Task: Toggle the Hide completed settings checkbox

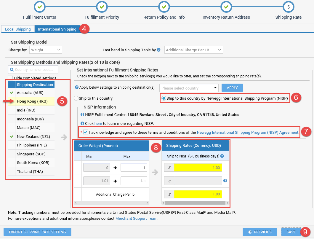Action: (x=11, y=78)
